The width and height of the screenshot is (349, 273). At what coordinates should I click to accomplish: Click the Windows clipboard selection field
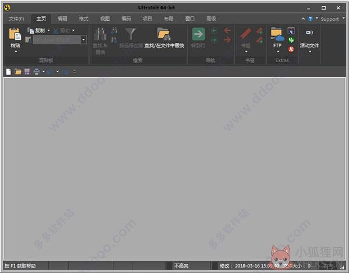pyautogui.click(x=57, y=40)
